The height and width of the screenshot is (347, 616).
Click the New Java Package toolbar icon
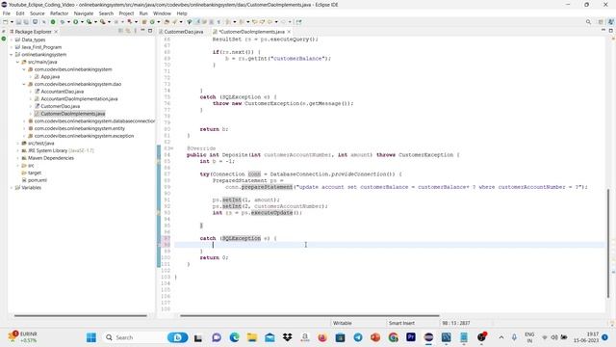pyautogui.click(x=144, y=22)
